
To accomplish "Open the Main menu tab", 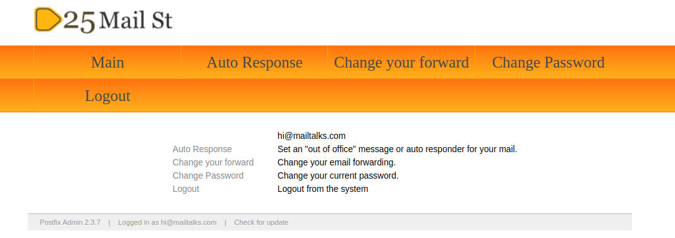I will pos(107,62).
